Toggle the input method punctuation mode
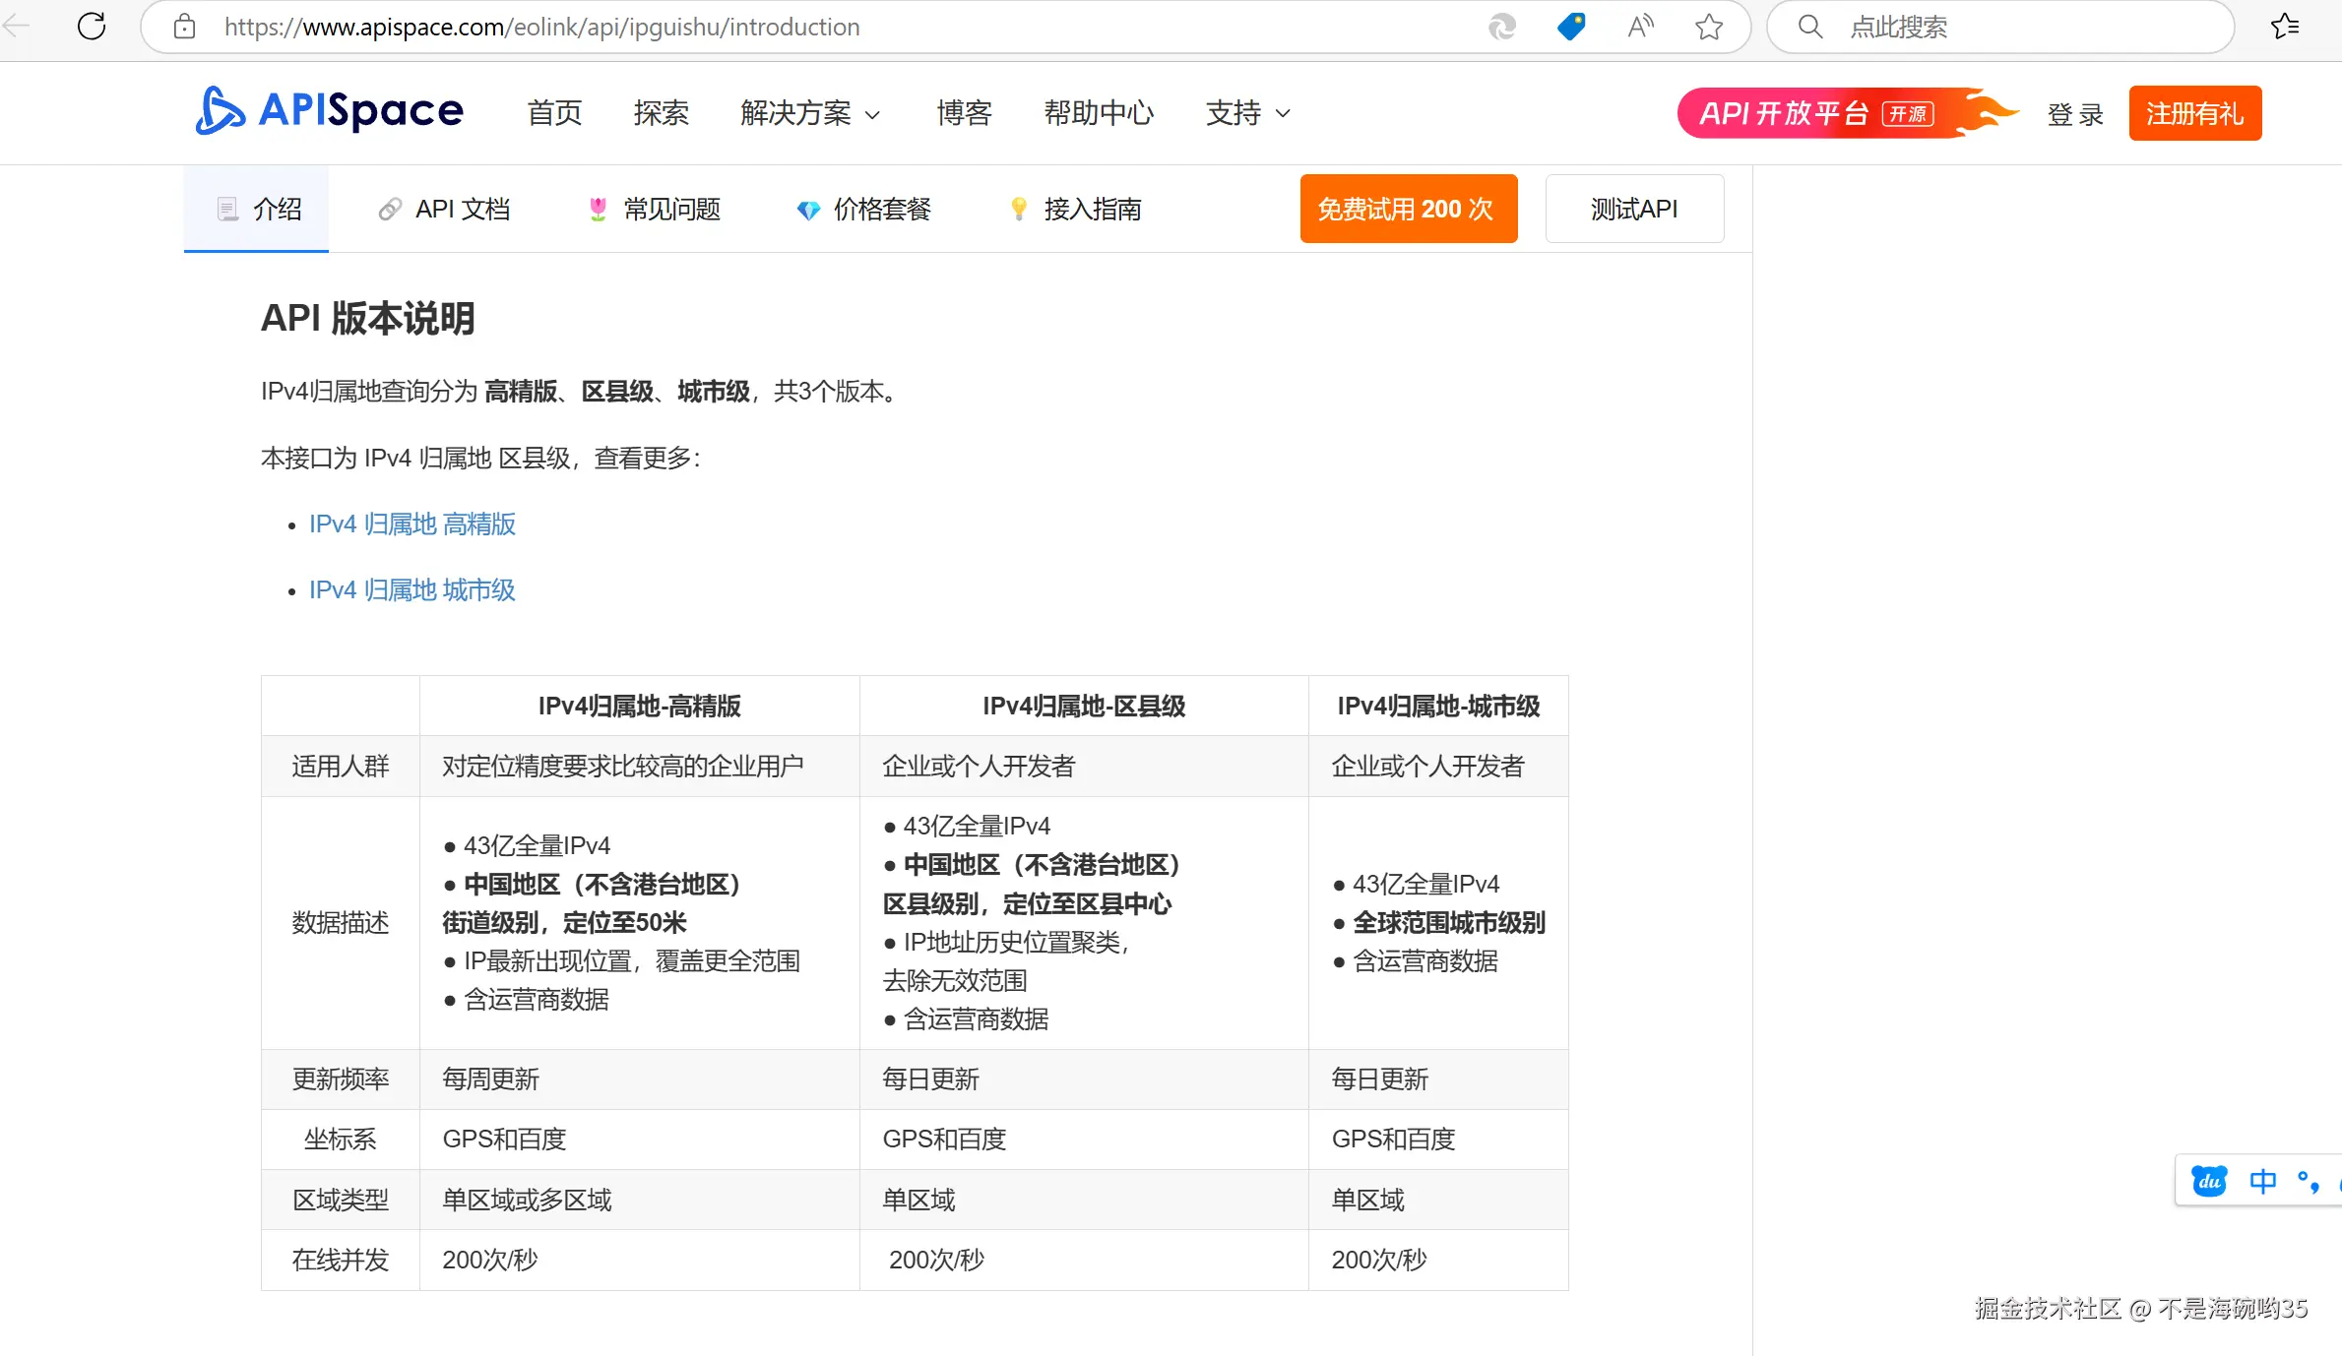Screen dimensions: 2342x1356 coord(2308,1181)
